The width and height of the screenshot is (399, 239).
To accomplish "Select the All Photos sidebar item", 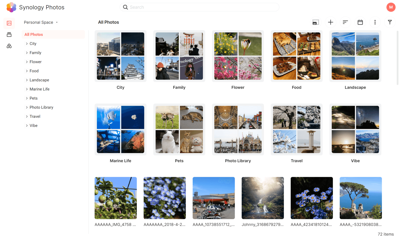I will pyautogui.click(x=34, y=34).
